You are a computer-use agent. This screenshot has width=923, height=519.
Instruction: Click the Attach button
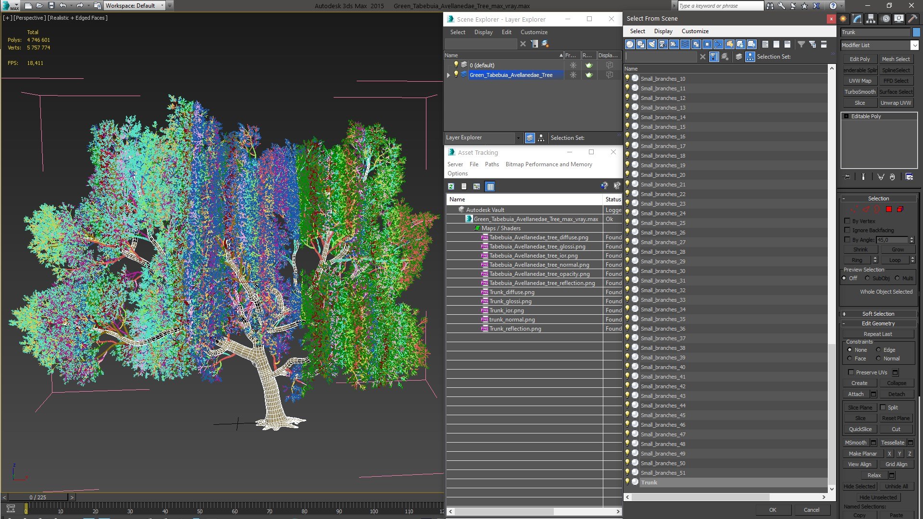pyautogui.click(x=856, y=394)
